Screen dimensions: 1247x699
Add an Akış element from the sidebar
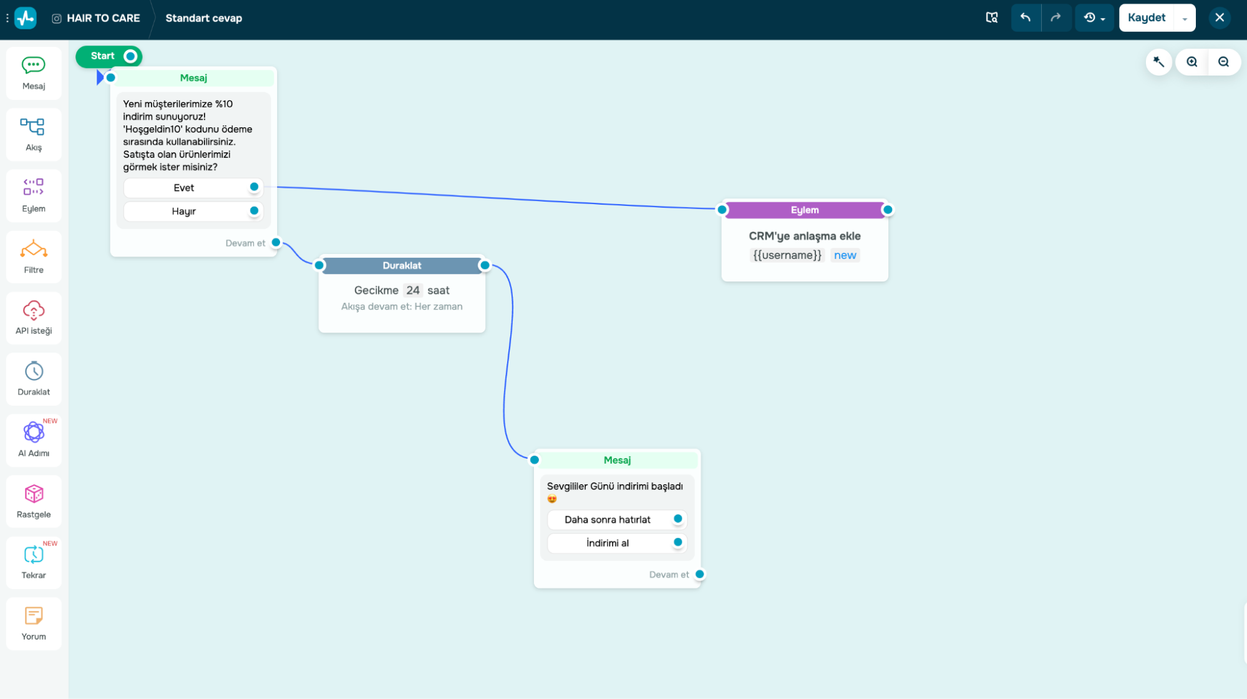34,134
